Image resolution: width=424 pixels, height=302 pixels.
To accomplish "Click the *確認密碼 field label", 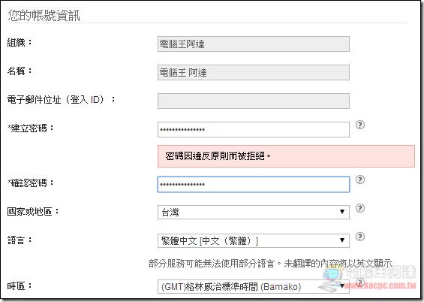I will [x=30, y=183].
